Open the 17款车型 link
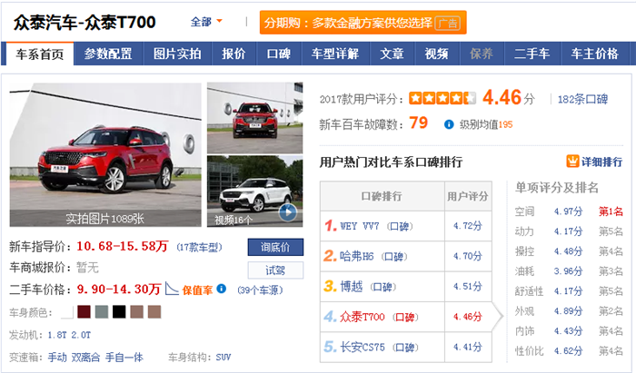636x373 pixels. (x=200, y=247)
